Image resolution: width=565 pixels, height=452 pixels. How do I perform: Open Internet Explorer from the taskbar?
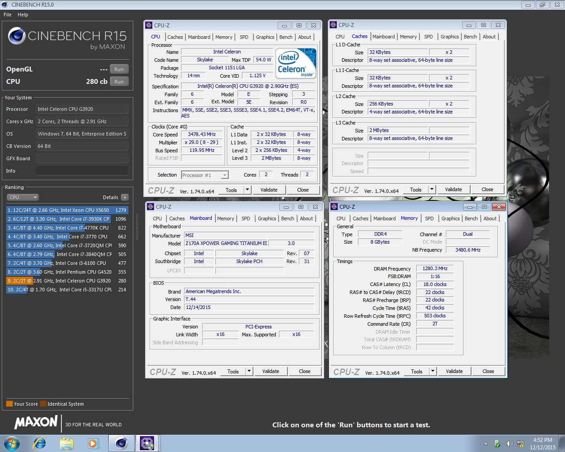[x=40, y=443]
